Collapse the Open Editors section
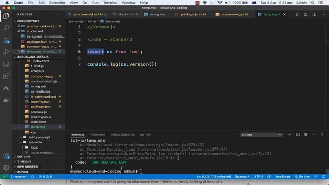 (x=28, y=21)
